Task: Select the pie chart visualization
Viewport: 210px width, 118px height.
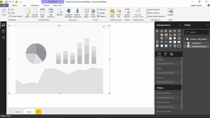Action: [162, 38]
